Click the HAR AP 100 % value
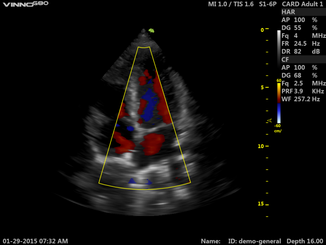 point(299,20)
